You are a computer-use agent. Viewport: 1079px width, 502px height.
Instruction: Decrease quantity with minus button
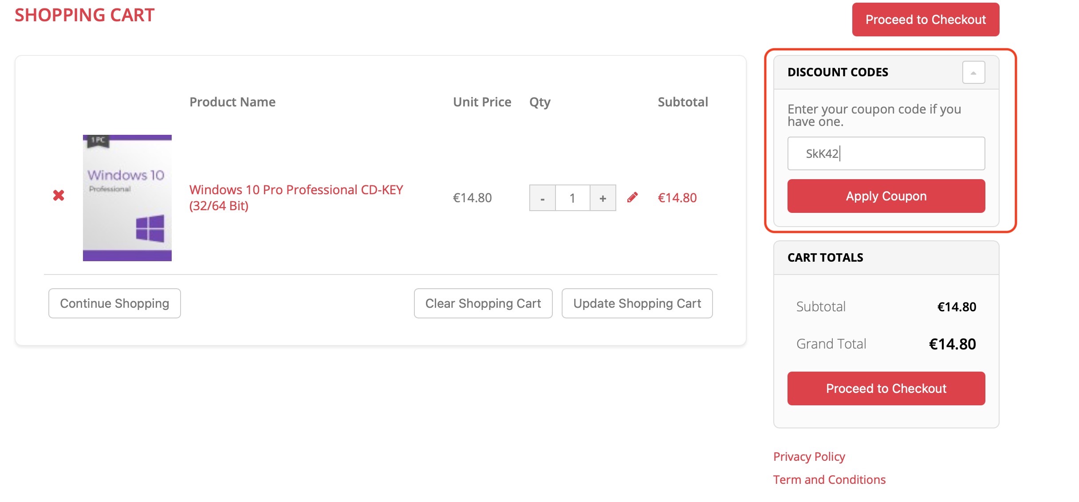click(542, 198)
